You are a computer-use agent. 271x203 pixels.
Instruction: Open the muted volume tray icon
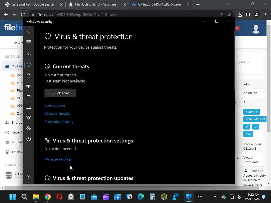239,197
